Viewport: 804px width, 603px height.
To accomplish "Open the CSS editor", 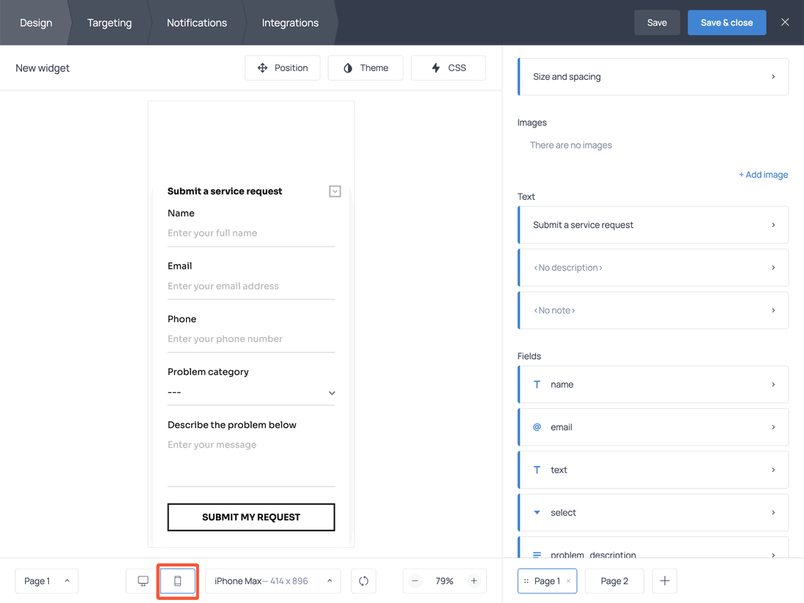I will tap(448, 67).
